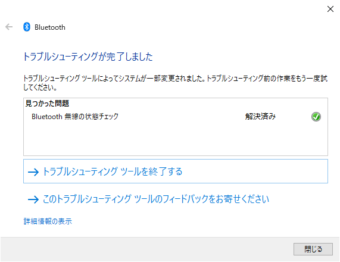
Task: Click the システムが一部変更されました description text
Action: (x=176, y=83)
